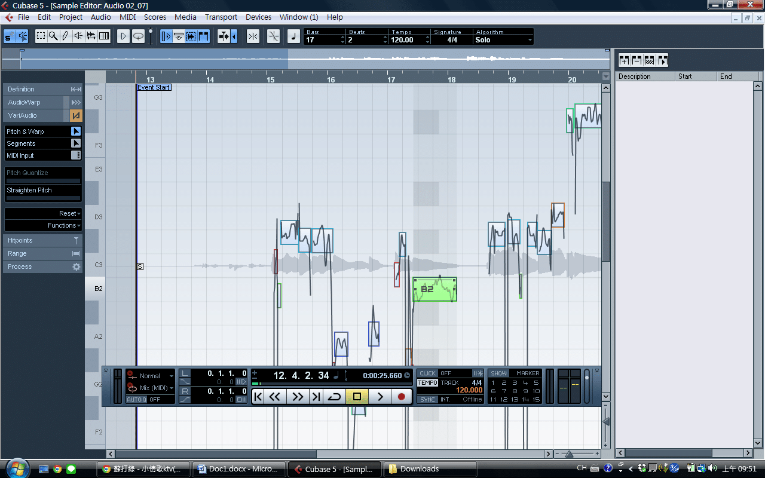Expand the Hitpoints tab

point(43,240)
